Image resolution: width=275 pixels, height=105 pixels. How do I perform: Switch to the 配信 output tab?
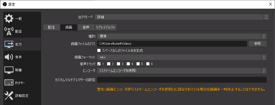(51, 27)
